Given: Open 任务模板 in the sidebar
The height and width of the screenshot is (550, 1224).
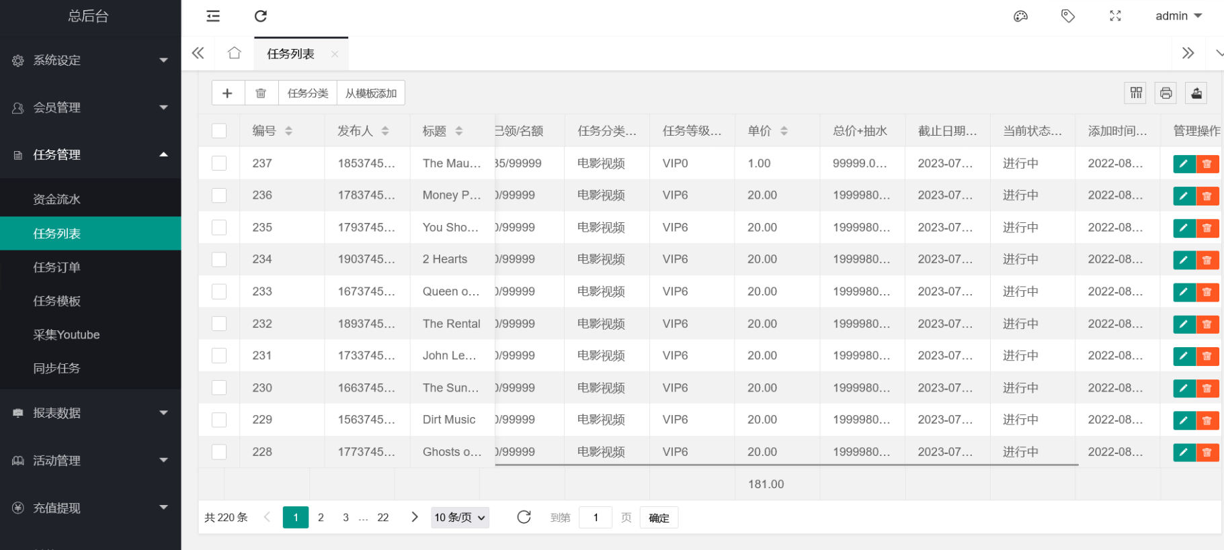Looking at the screenshot, I should [91, 301].
